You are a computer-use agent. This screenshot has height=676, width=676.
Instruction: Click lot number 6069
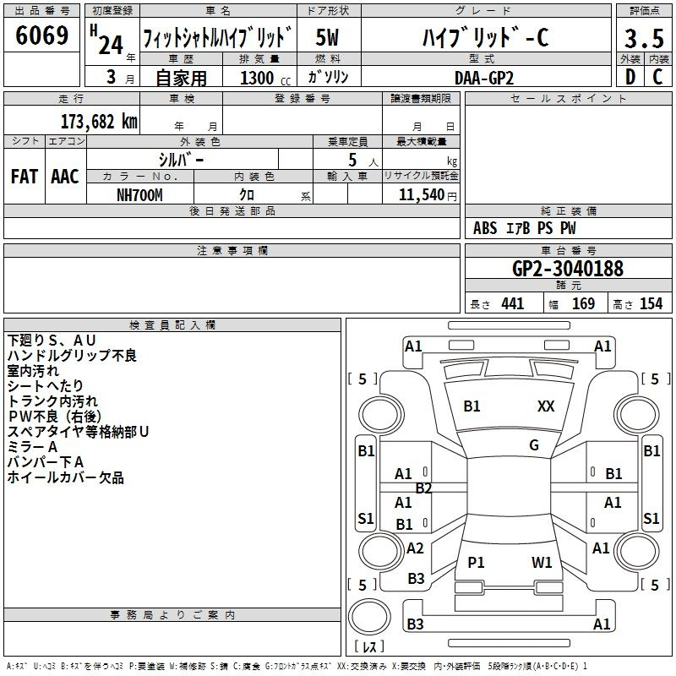tap(41, 35)
